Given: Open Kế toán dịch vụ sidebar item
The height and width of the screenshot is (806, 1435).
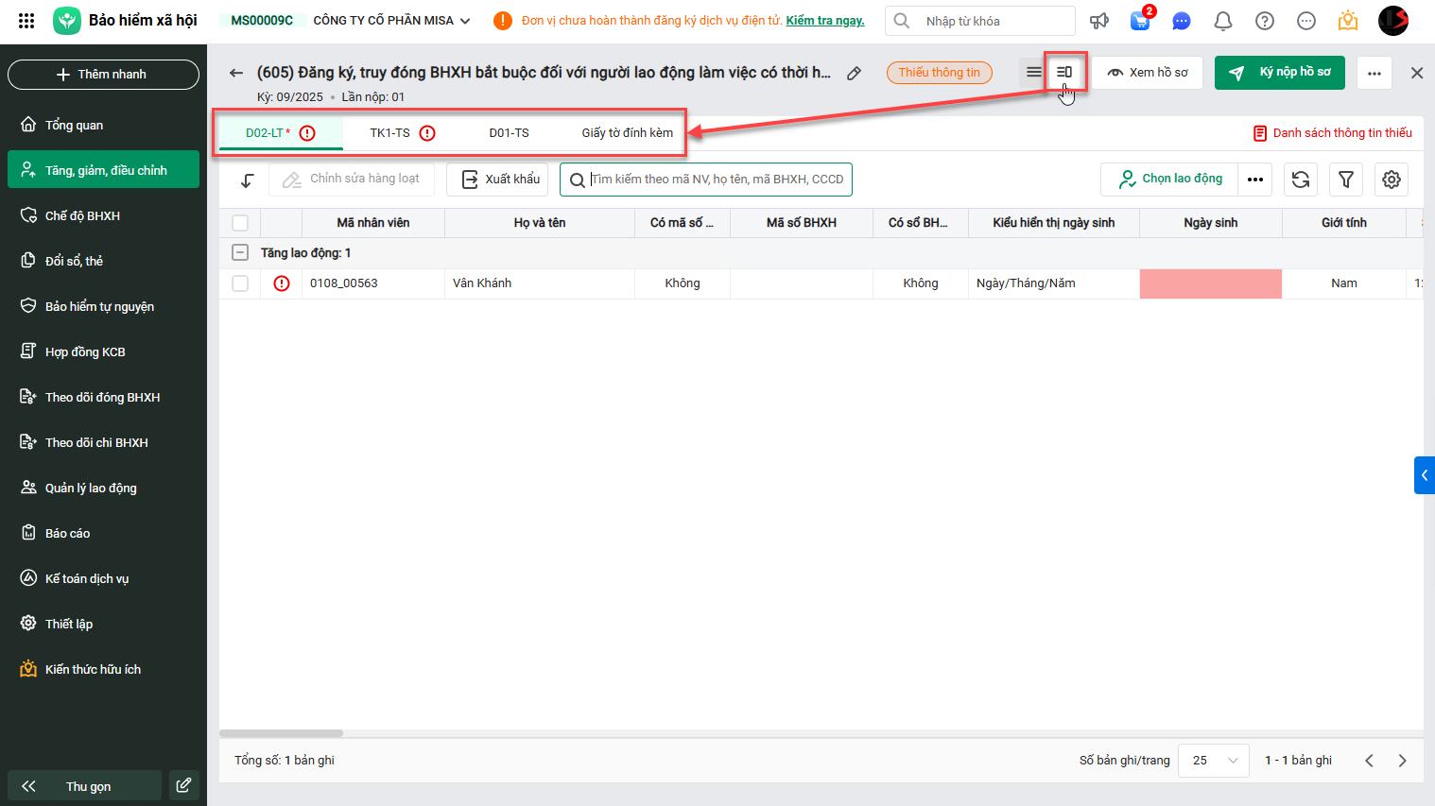Looking at the screenshot, I should pos(103,578).
